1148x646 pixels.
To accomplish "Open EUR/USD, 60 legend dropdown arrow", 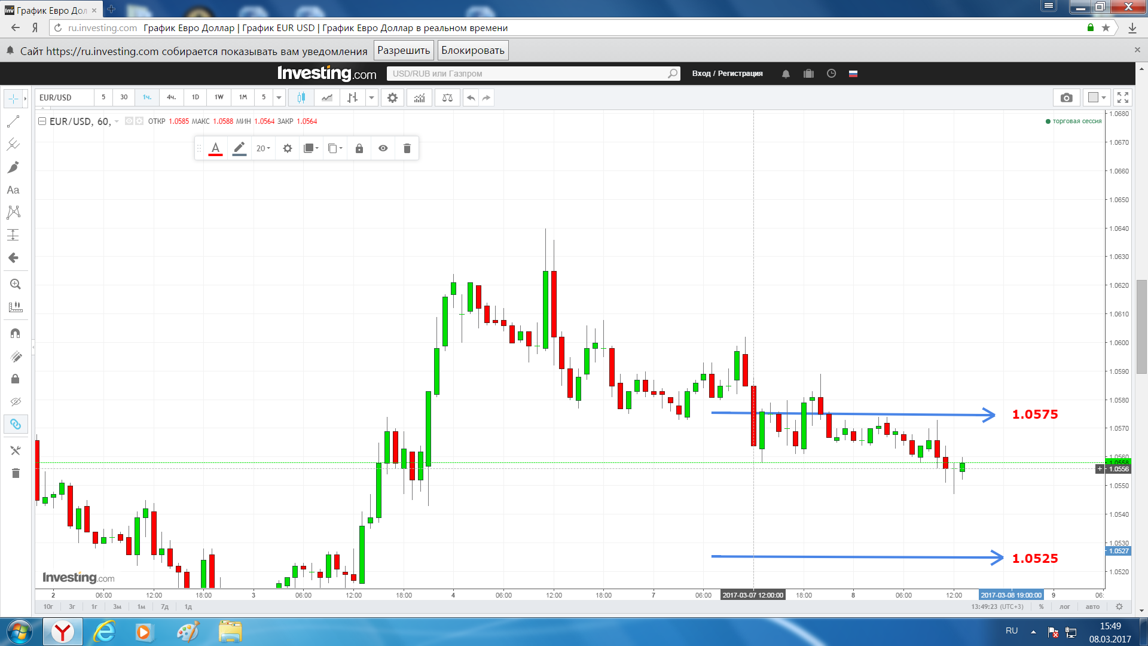I will [x=117, y=121].
